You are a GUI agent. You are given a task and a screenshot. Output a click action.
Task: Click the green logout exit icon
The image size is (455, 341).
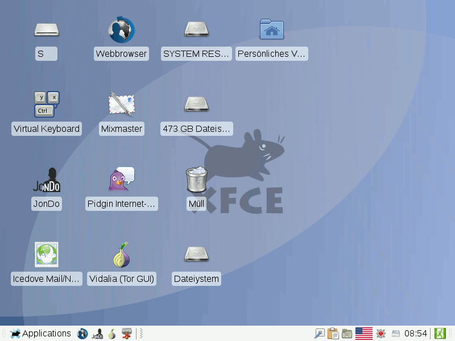[x=440, y=334]
